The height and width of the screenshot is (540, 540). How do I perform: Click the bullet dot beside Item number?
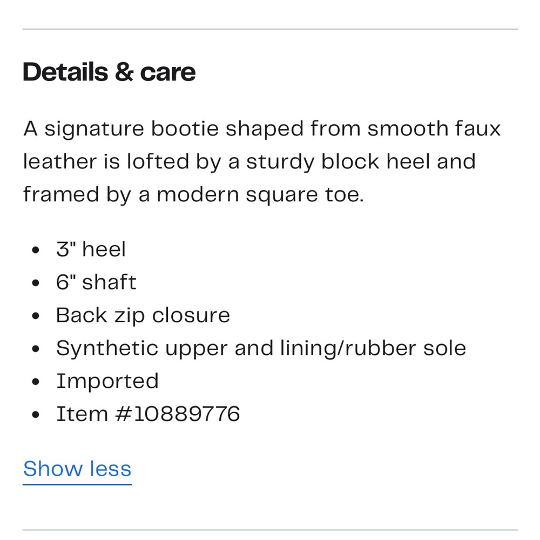(x=36, y=415)
